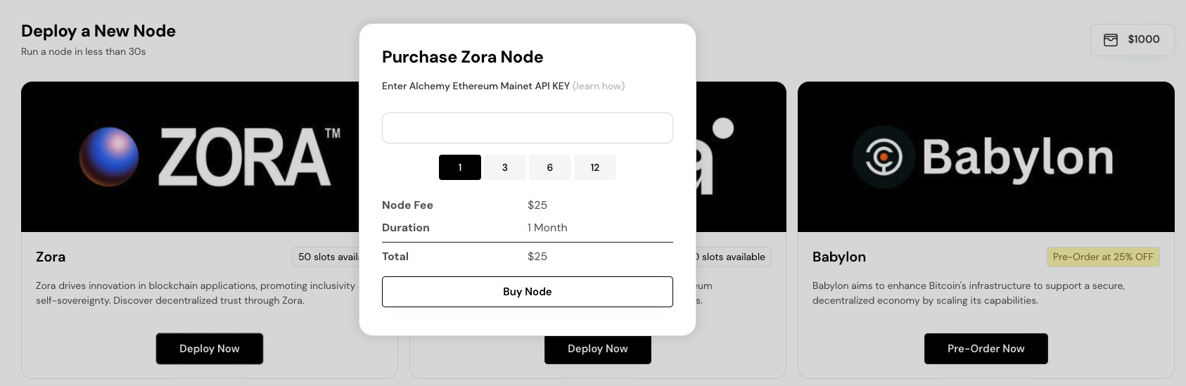
Task: Choose the 6 month duration
Action: pyautogui.click(x=550, y=167)
